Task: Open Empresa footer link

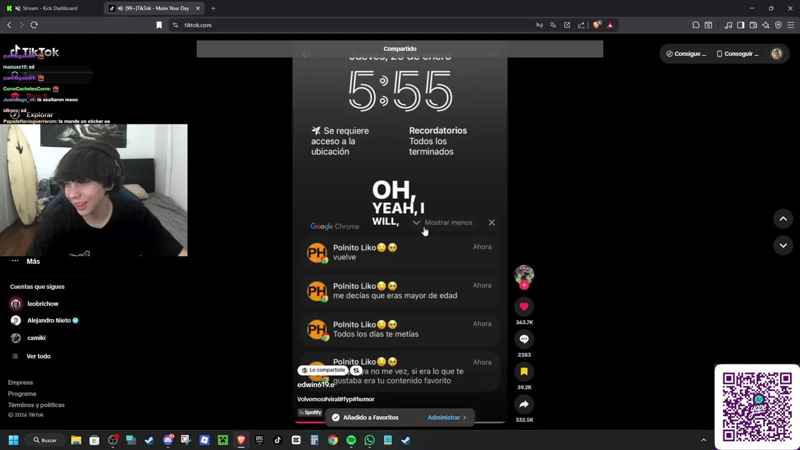Action: [x=20, y=382]
